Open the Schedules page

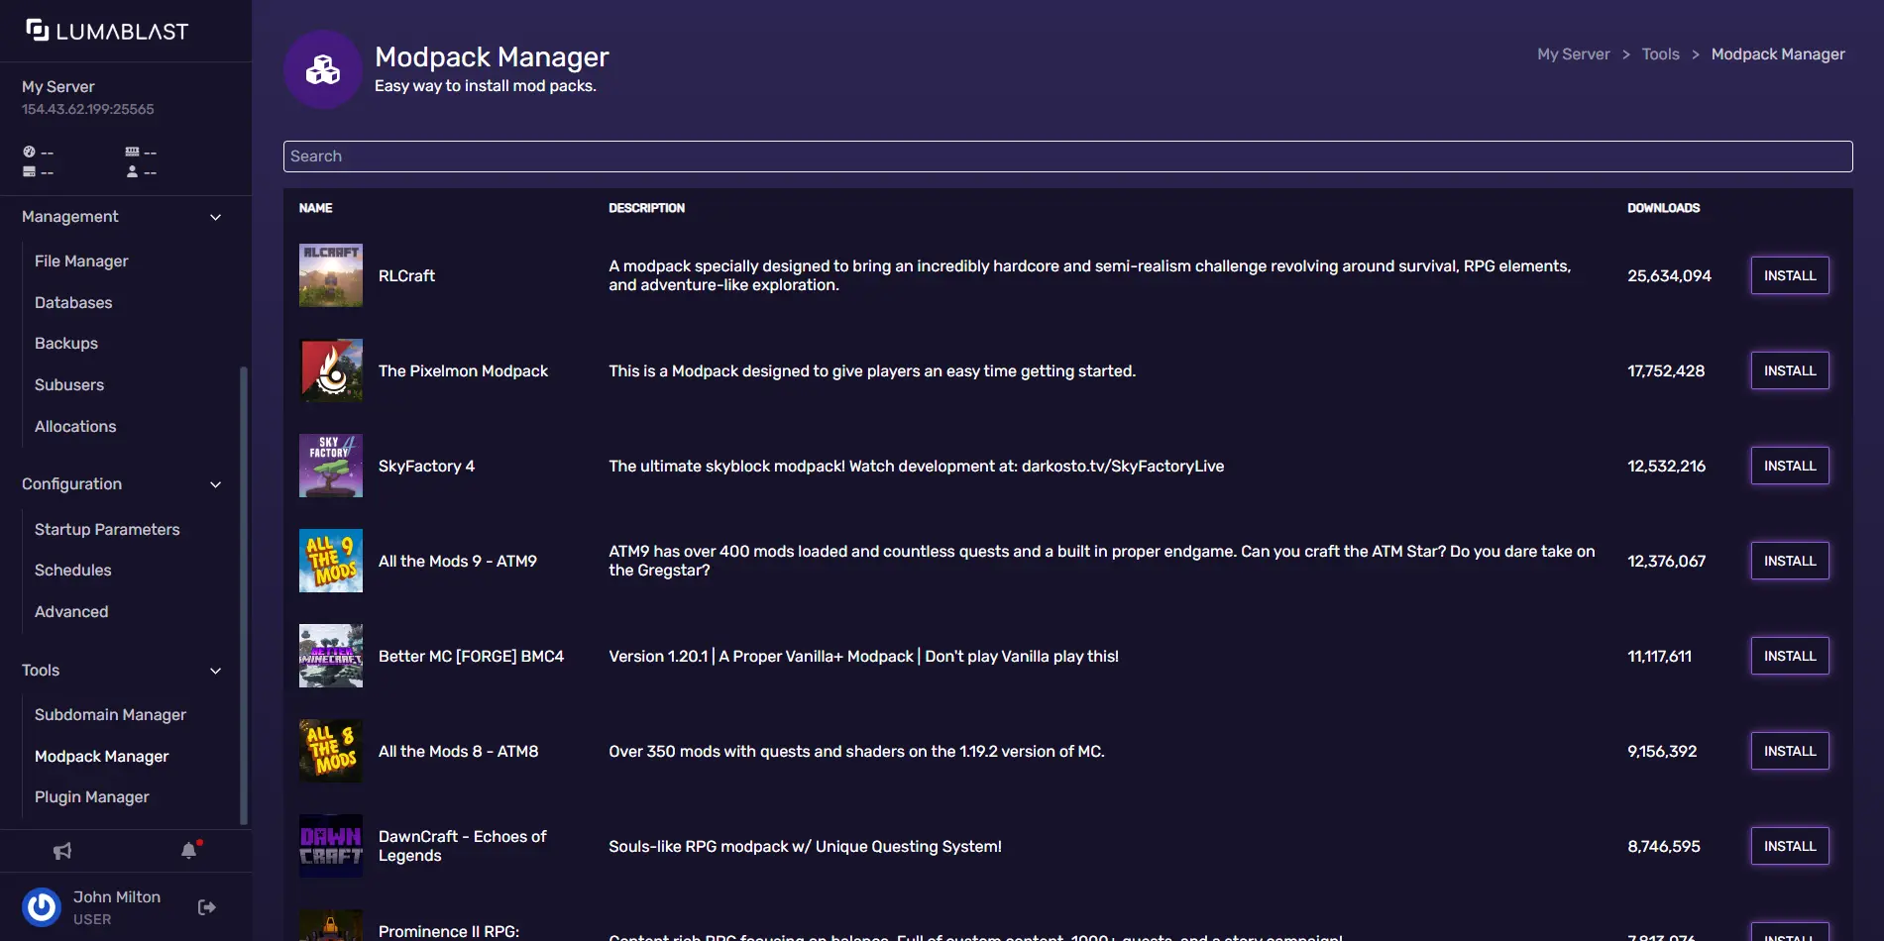(73, 571)
